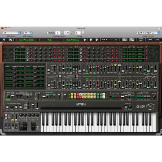Click the white-capped slider beside the yellow one in keyboard panel

tap(16, 120)
